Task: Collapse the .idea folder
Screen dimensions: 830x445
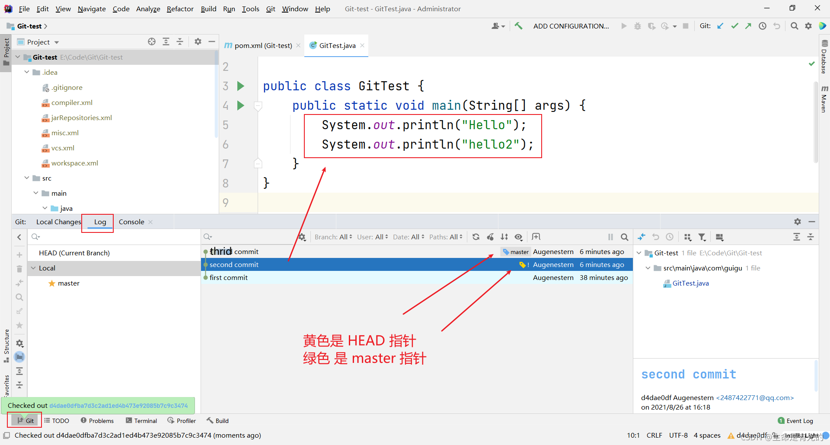Action: [27, 72]
